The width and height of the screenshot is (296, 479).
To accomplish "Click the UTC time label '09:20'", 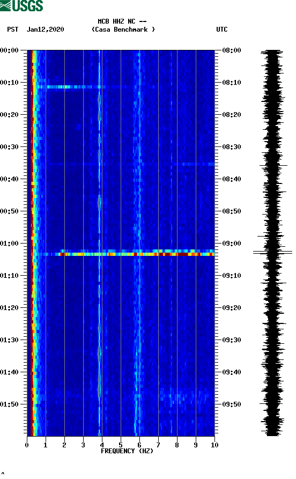I will [x=232, y=308].
